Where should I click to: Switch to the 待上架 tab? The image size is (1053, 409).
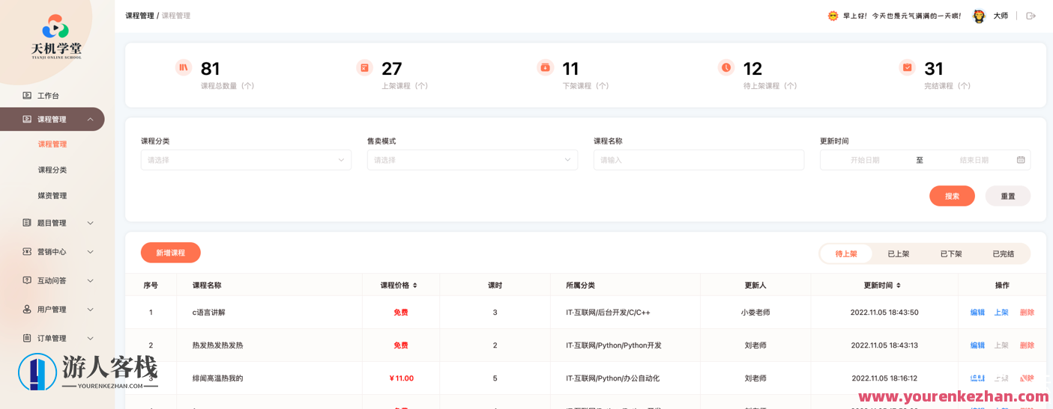pyautogui.click(x=846, y=253)
